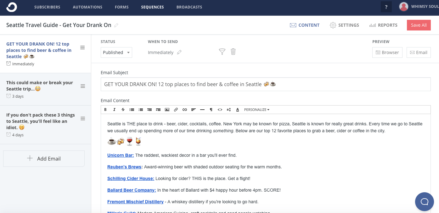Open the code view angle-brackets icon

click(x=220, y=110)
